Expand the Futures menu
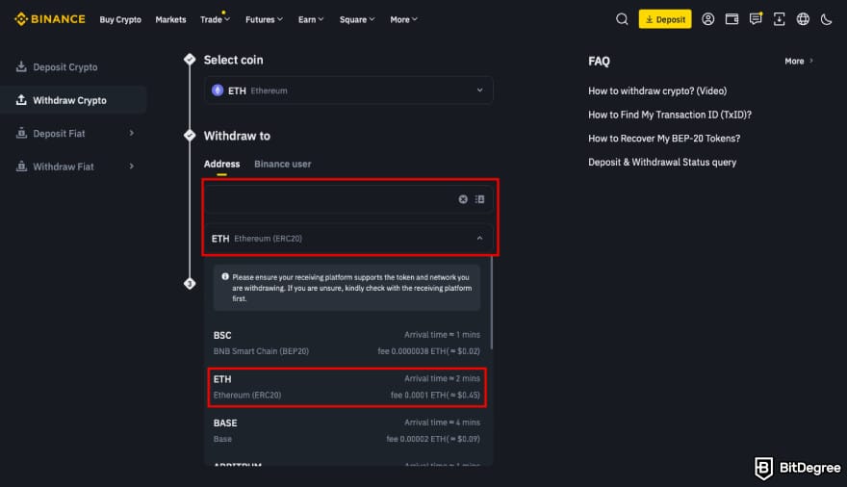 pos(264,19)
